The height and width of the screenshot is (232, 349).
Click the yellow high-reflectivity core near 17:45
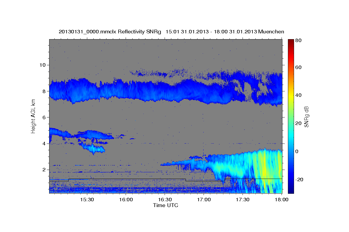pos(264,167)
